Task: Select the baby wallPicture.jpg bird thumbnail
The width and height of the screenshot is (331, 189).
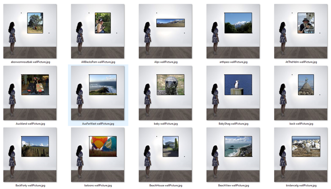Action: click(x=166, y=93)
